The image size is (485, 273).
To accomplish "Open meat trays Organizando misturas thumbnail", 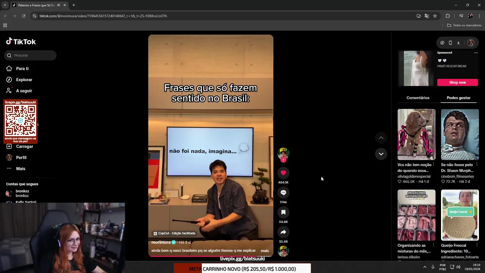I will (416, 215).
